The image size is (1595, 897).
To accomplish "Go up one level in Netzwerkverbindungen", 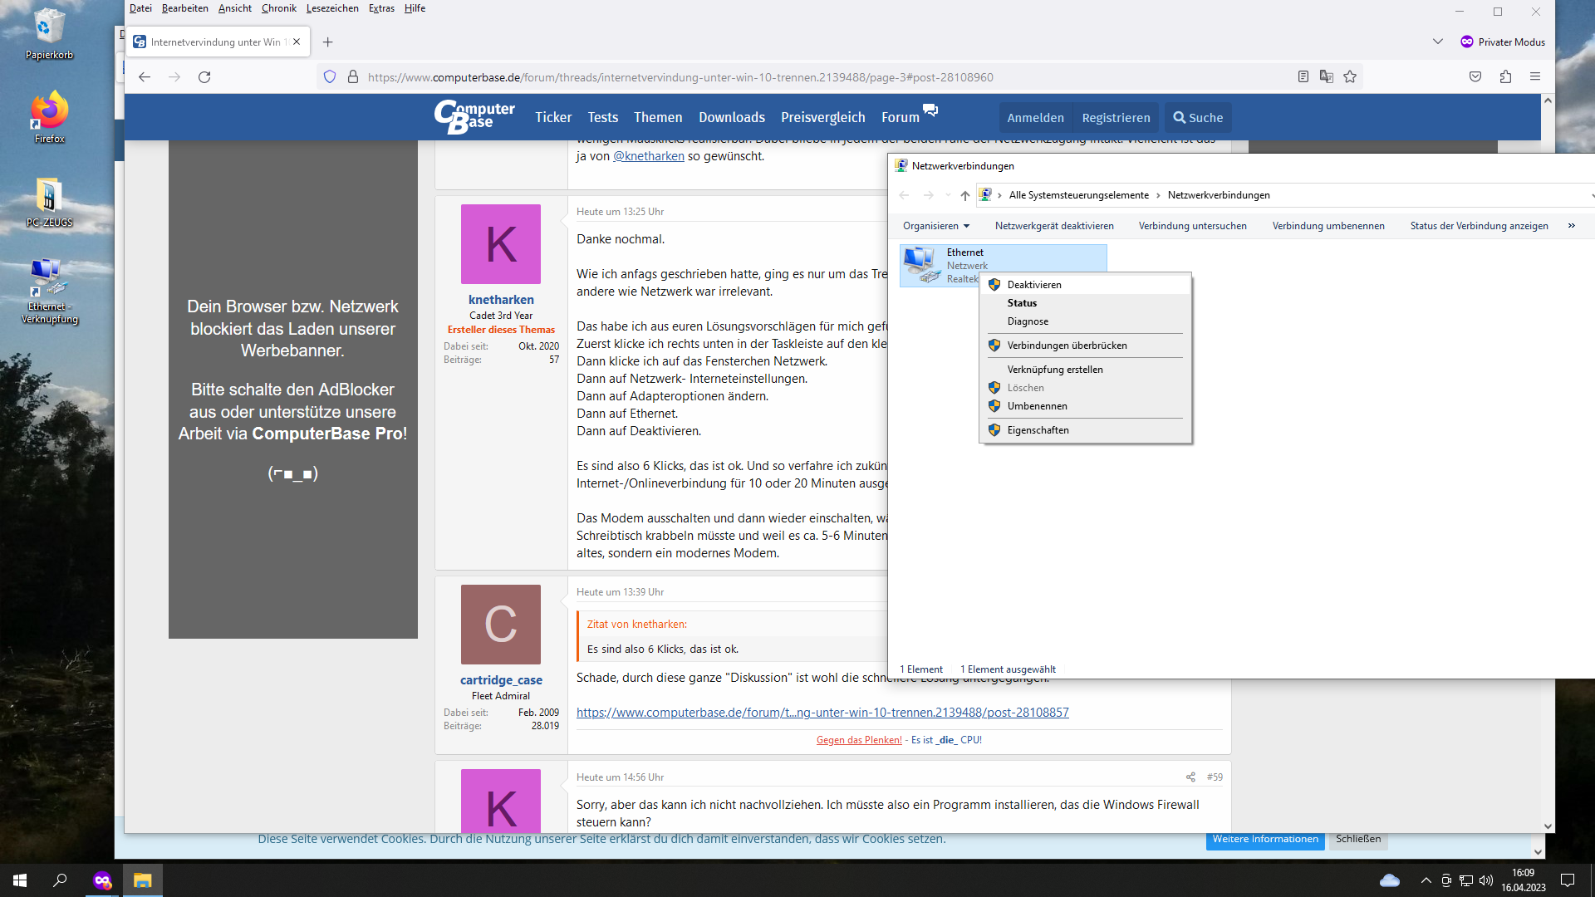I will point(964,195).
